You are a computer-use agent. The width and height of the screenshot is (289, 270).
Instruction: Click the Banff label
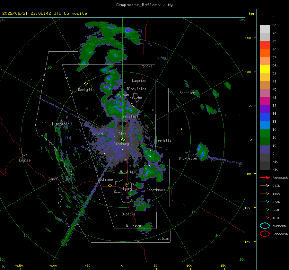[x=53, y=179]
